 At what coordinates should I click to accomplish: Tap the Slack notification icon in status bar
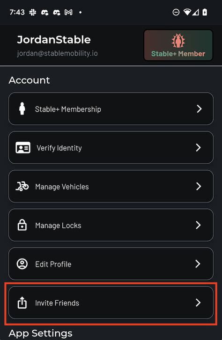33,12
